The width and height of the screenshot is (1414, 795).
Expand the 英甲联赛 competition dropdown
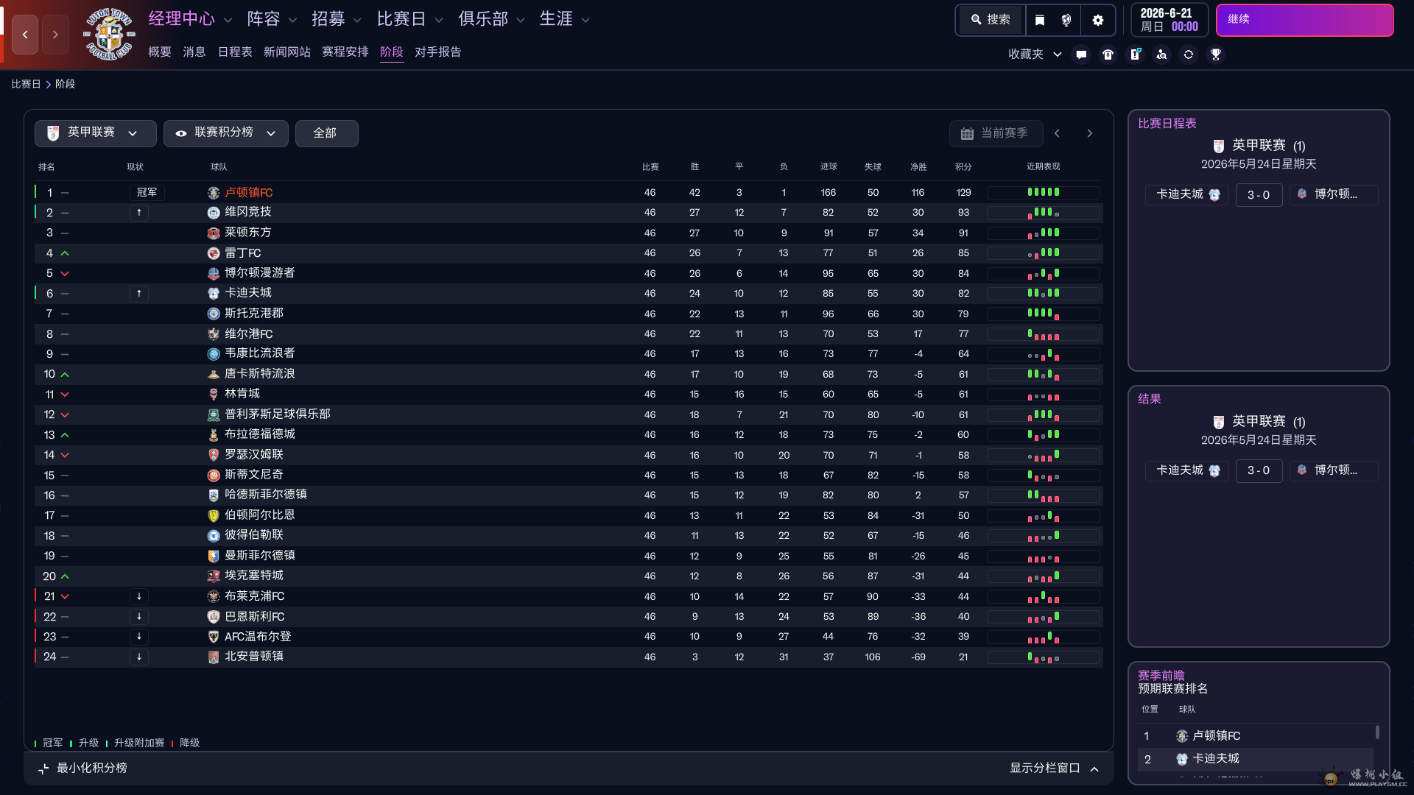94,133
